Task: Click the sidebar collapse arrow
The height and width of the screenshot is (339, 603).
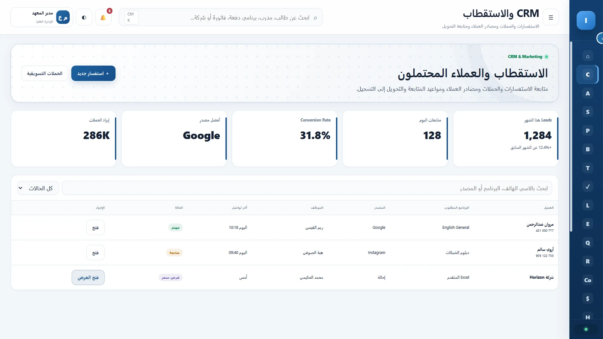Action: coord(601,38)
